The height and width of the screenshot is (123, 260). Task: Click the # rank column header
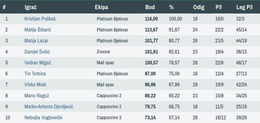[x=4, y=7]
